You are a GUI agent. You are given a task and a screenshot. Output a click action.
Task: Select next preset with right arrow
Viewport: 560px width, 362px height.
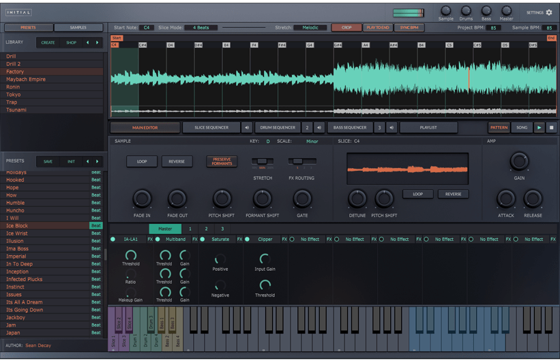(97, 161)
